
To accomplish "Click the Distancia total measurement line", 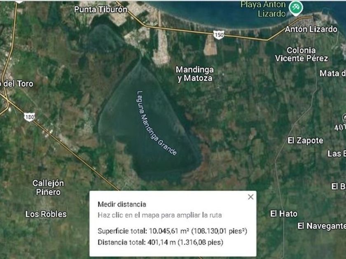I will pos(160,242).
